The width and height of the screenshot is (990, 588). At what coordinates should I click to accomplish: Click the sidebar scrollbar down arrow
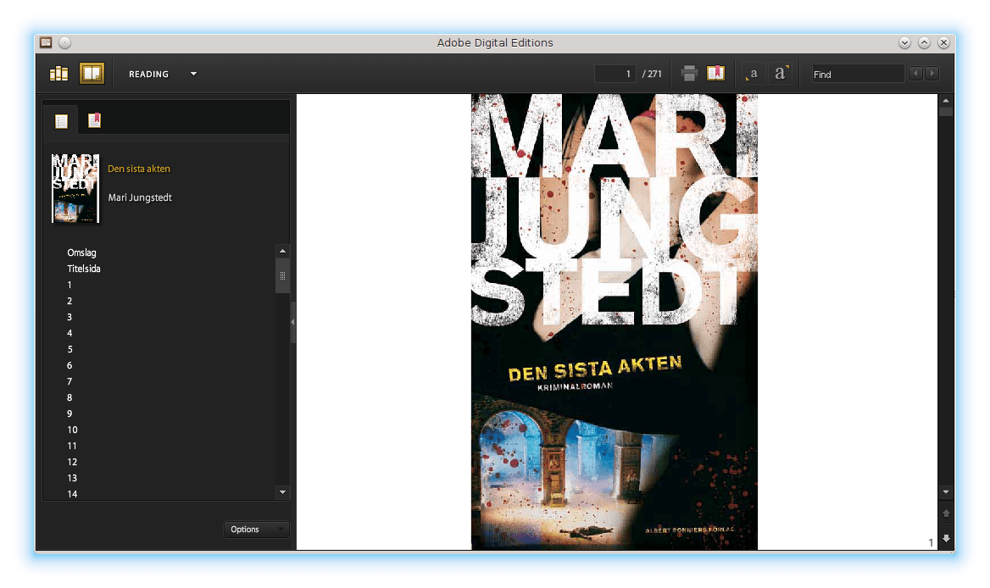(281, 492)
